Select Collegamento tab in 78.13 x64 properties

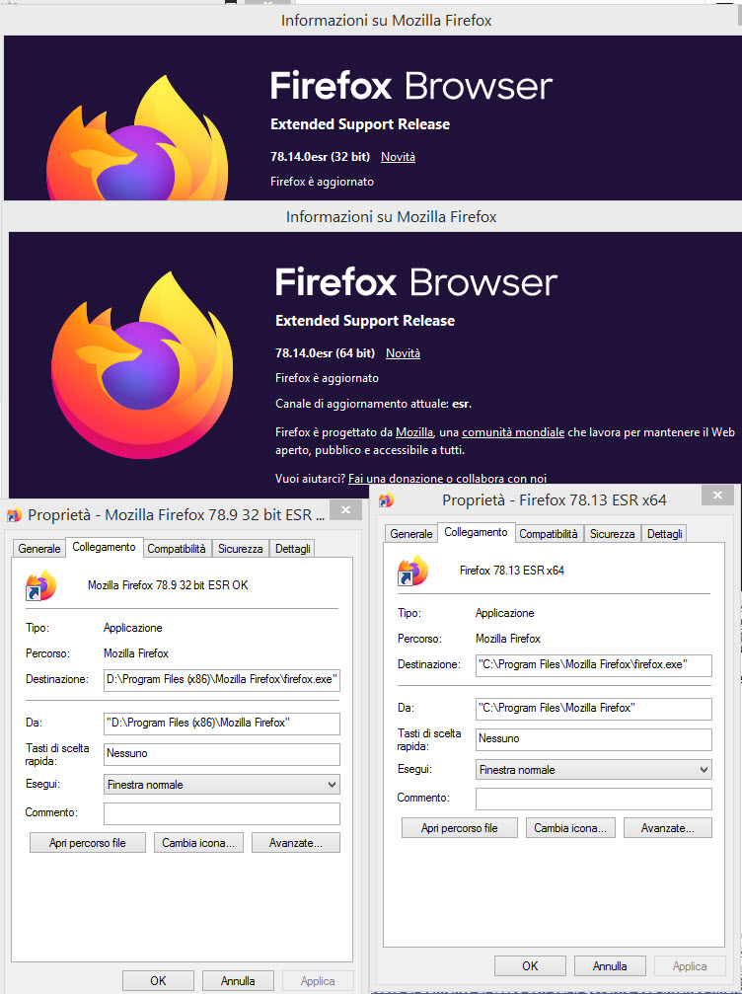pos(476,532)
